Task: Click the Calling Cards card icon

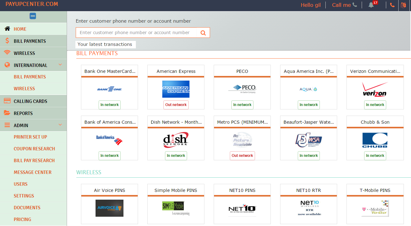Action: pos(7,101)
